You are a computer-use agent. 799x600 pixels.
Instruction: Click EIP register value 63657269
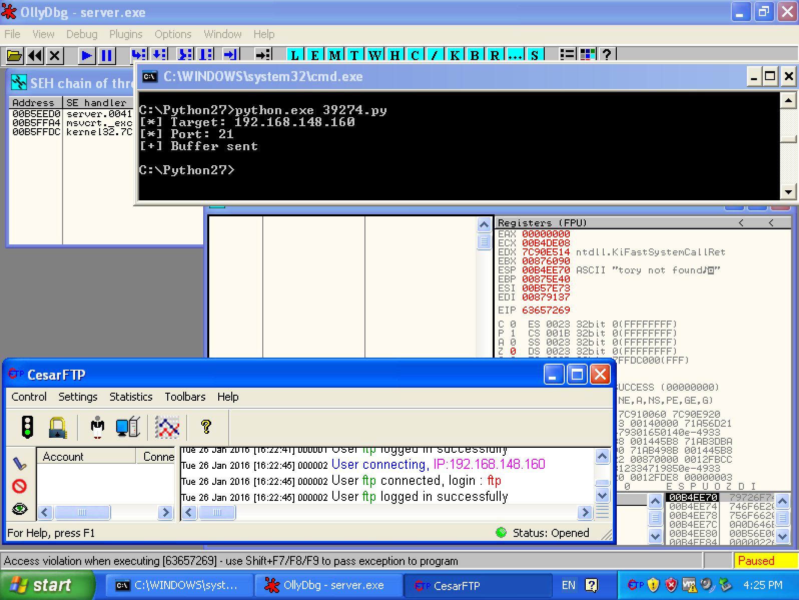pyautogui.click(x=546, y=310)
